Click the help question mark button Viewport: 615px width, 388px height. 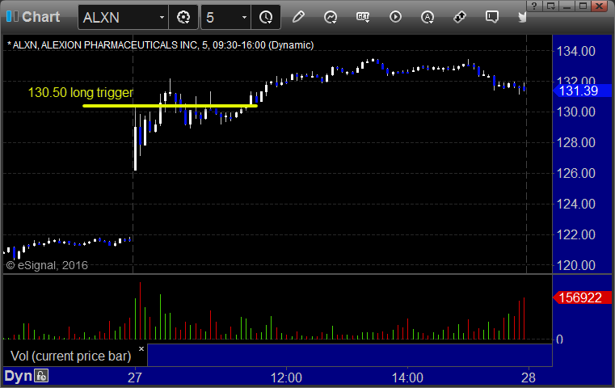click(534, 6)
